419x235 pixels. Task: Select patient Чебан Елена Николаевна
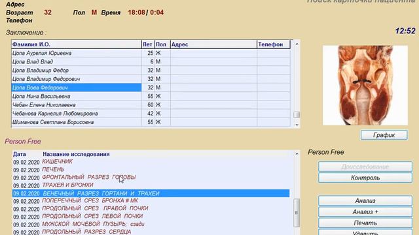point(76,104)
